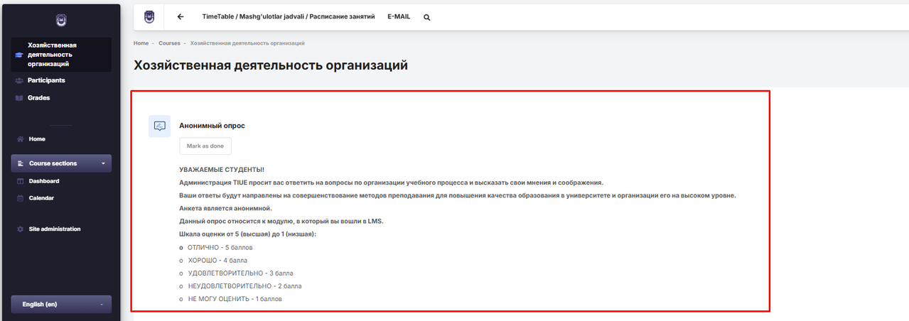The image size is (909, 321).
Task: Click the Course sections list icon
Action: 21,163
